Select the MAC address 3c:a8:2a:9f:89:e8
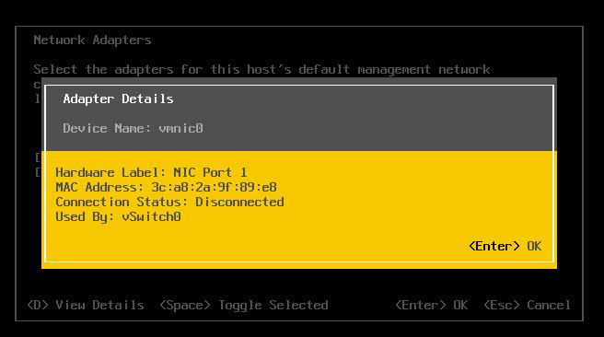This screenshot has height=337, width=604. (x=214, y=187)
